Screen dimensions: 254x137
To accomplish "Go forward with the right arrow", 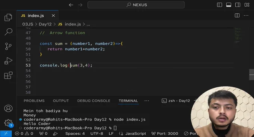I will pos(80,5).
